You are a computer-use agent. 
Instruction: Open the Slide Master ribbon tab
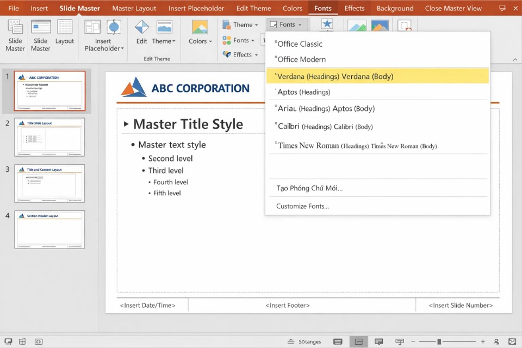(x=80, y=8)
